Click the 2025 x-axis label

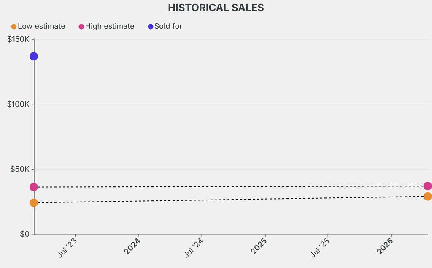[x=259, y=246]
